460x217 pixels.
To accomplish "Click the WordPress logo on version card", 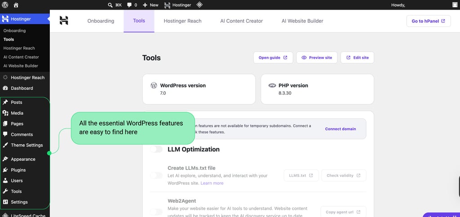I will pyautogui.click(x=154, y=86).
